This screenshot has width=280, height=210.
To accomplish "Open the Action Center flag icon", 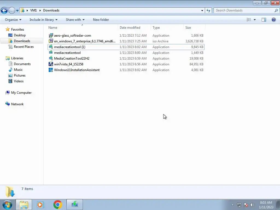I will [x=246, y=205].
